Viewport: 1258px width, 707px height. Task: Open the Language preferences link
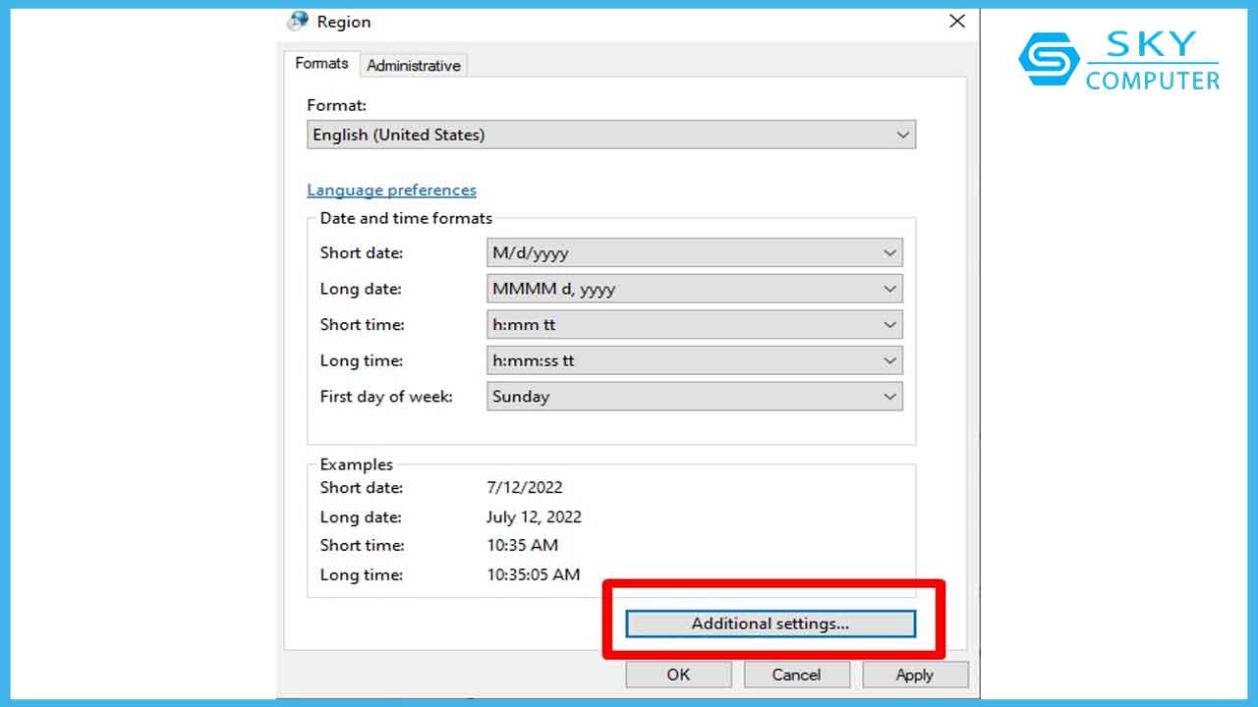click(391, 190)
